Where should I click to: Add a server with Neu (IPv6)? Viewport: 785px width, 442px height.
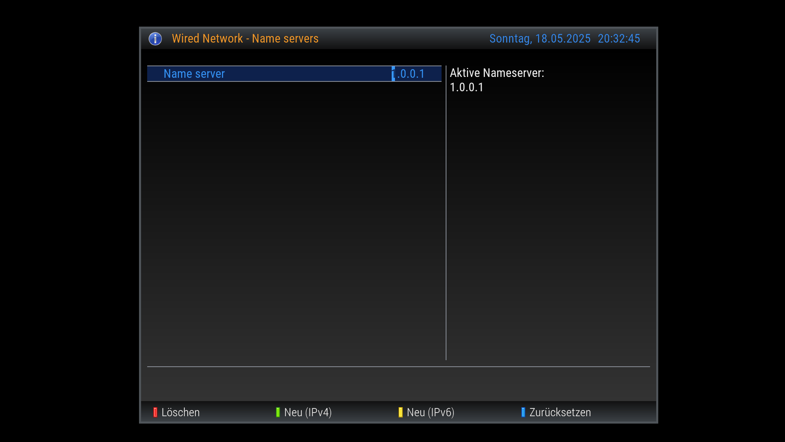pos(430,412)
